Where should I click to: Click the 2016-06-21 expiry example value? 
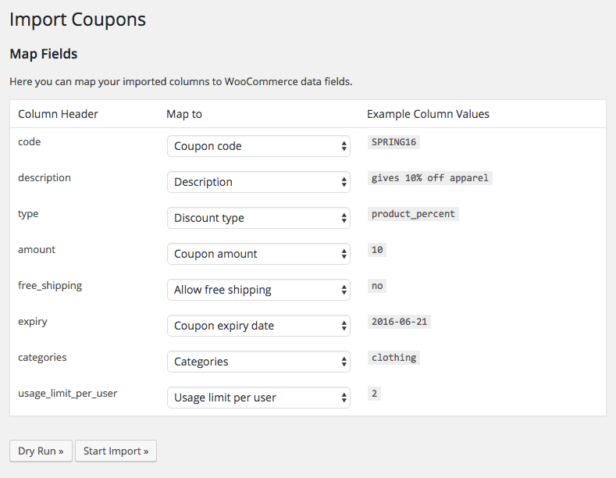pyautogui.click(x=400, y=322)
